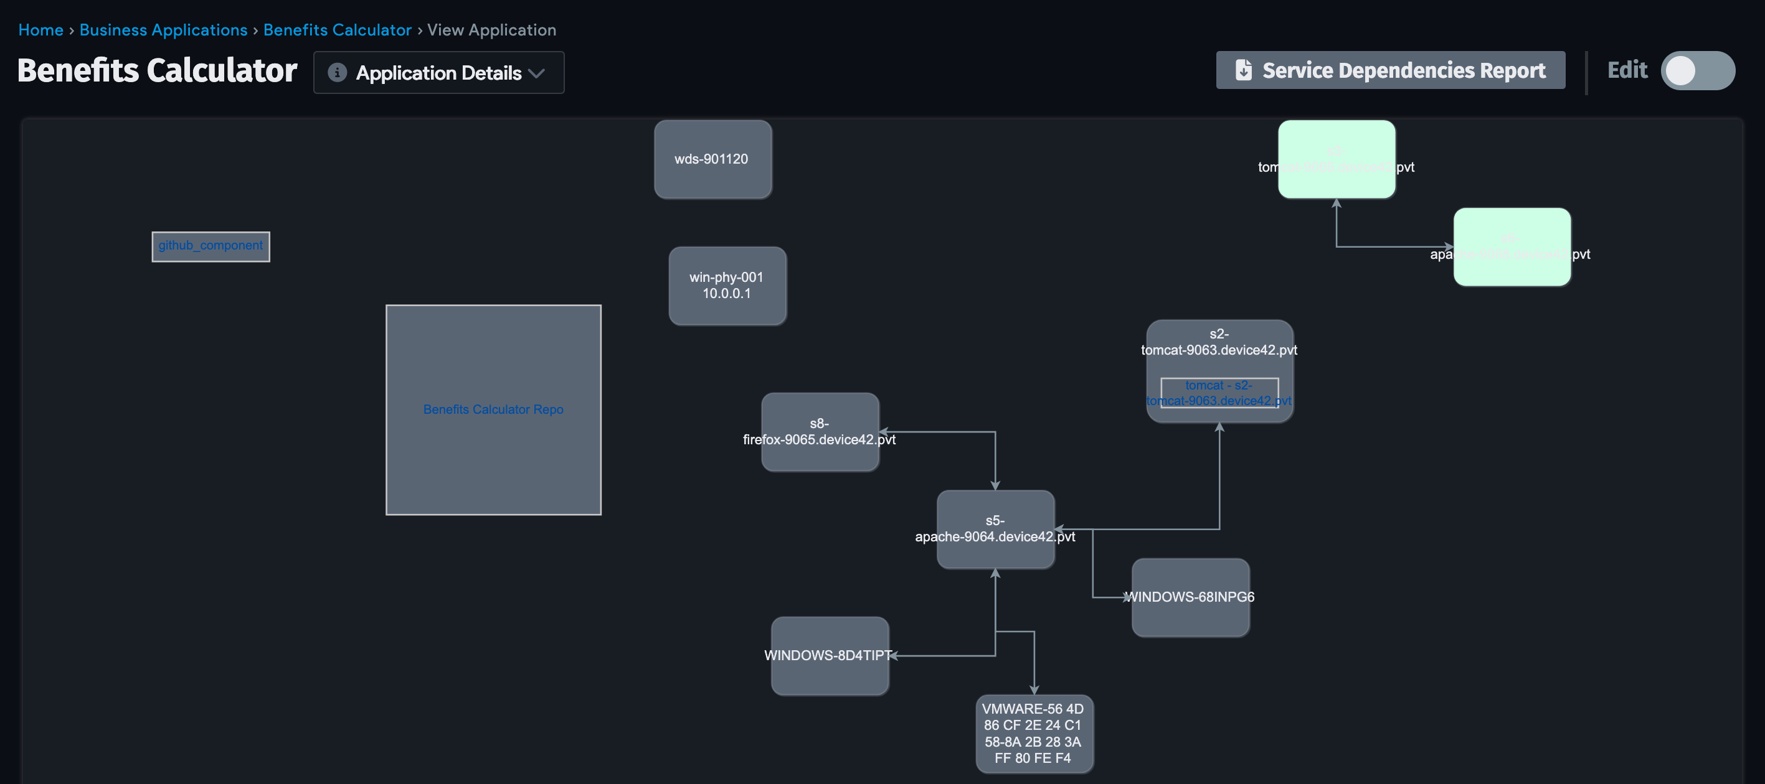This screenshot has width=1765, height=784.
Task: Select the VMWARE-56 4D node
Action: coord(1034,734)
